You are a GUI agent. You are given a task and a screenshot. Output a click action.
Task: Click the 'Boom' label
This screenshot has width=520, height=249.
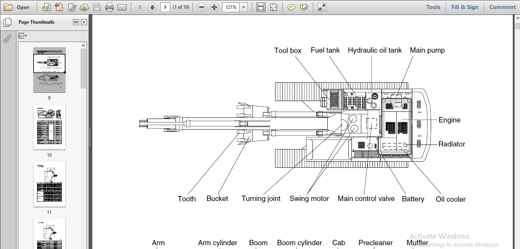coord(258,243)
